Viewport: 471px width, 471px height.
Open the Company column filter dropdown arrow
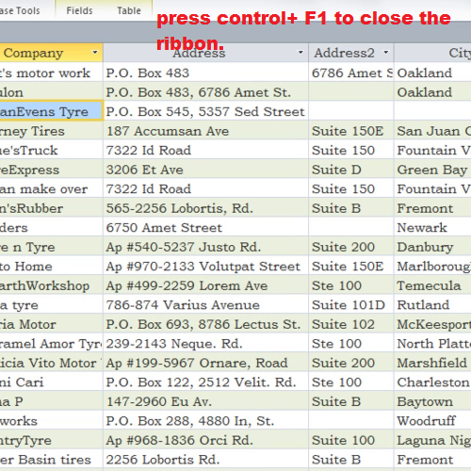click(x=94, y=52)
